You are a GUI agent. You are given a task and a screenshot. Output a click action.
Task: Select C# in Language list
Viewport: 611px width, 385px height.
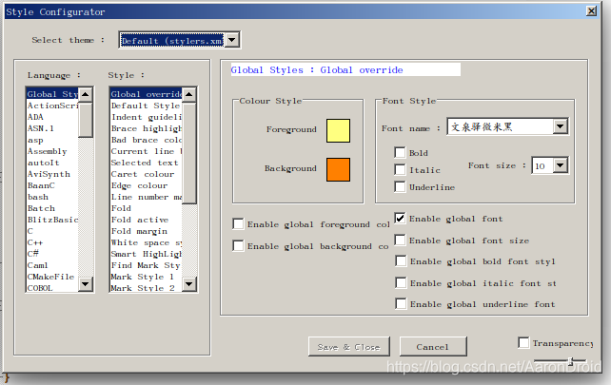[52, 254]
